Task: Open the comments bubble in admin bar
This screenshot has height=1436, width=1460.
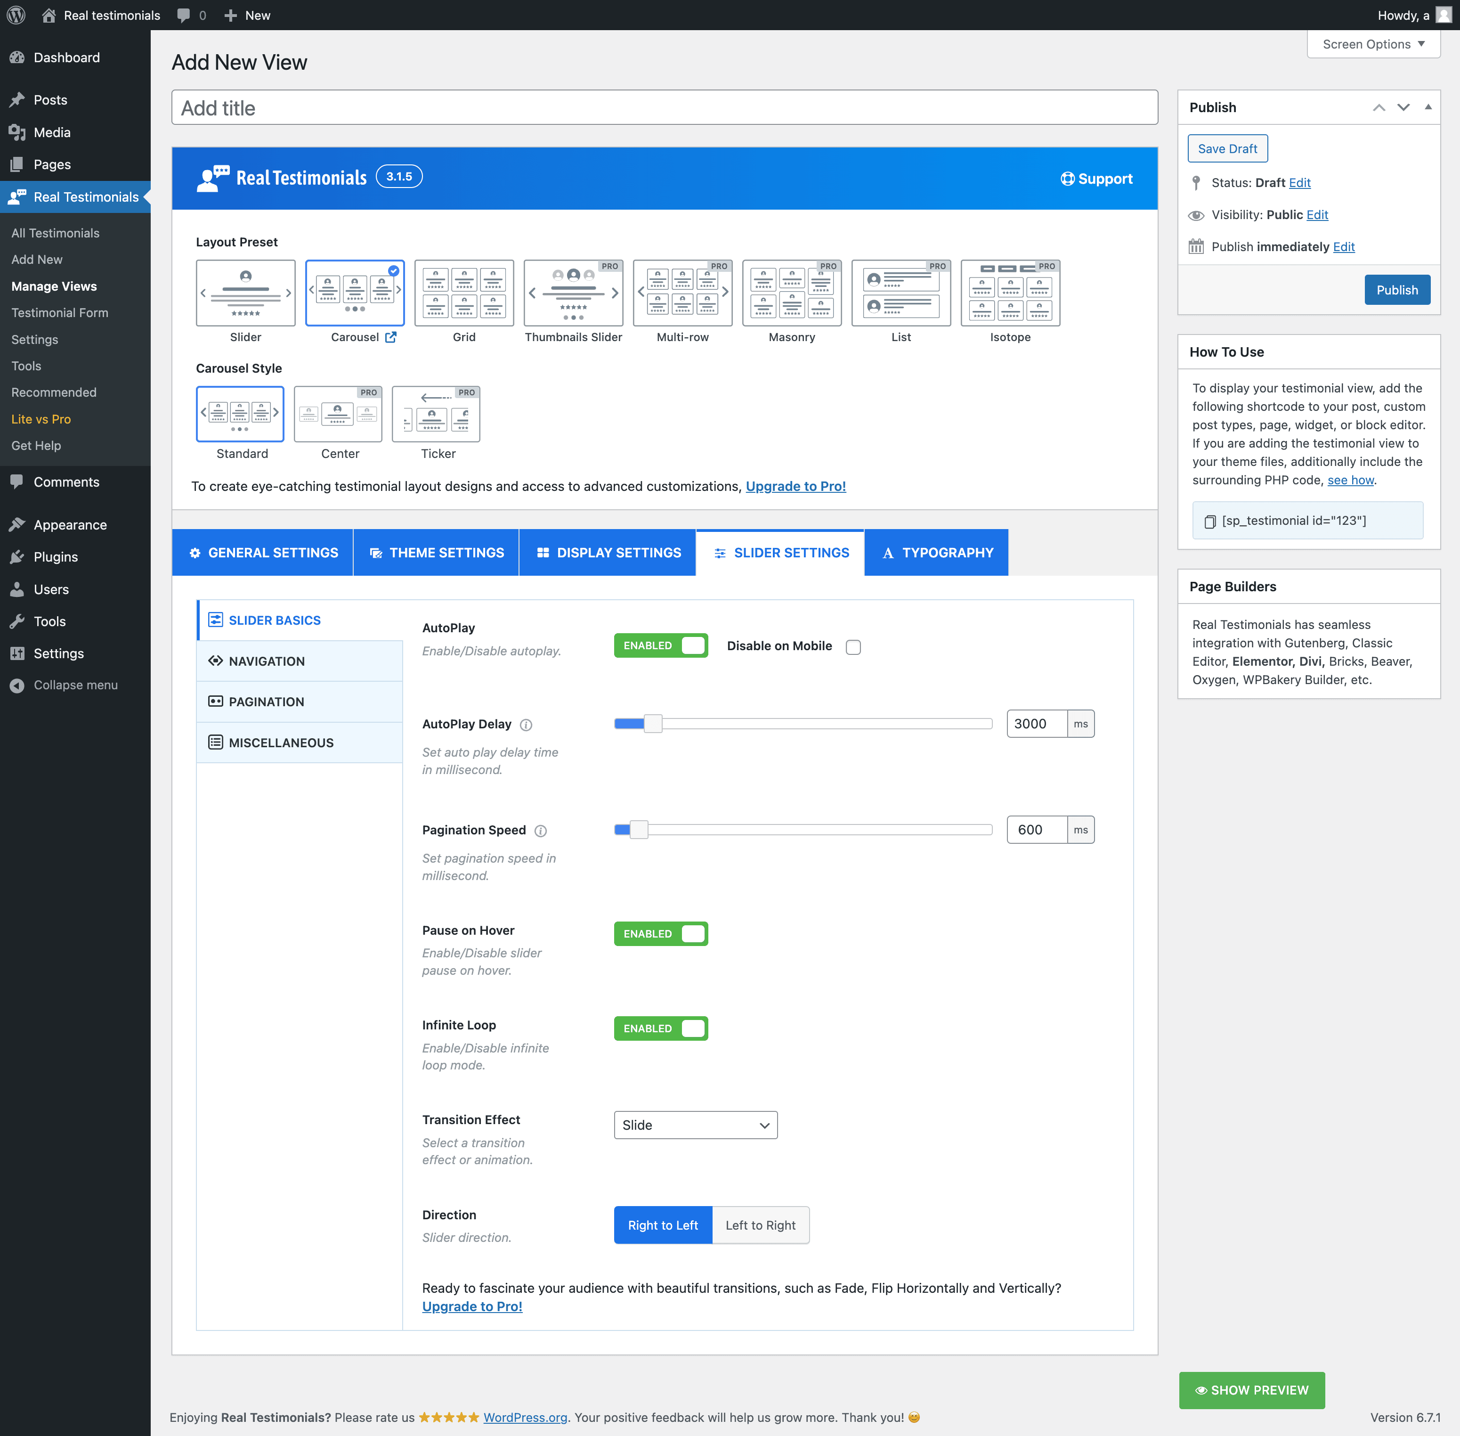Action: point(183,15)
